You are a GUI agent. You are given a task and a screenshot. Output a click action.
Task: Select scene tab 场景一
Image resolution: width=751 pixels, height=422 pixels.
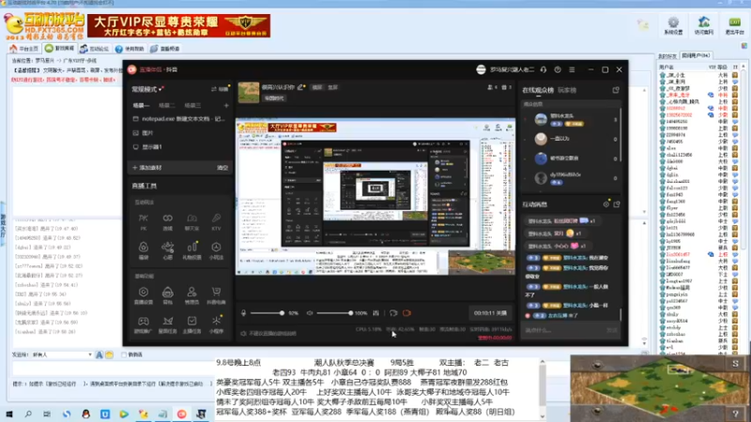[x=141, y=105]
